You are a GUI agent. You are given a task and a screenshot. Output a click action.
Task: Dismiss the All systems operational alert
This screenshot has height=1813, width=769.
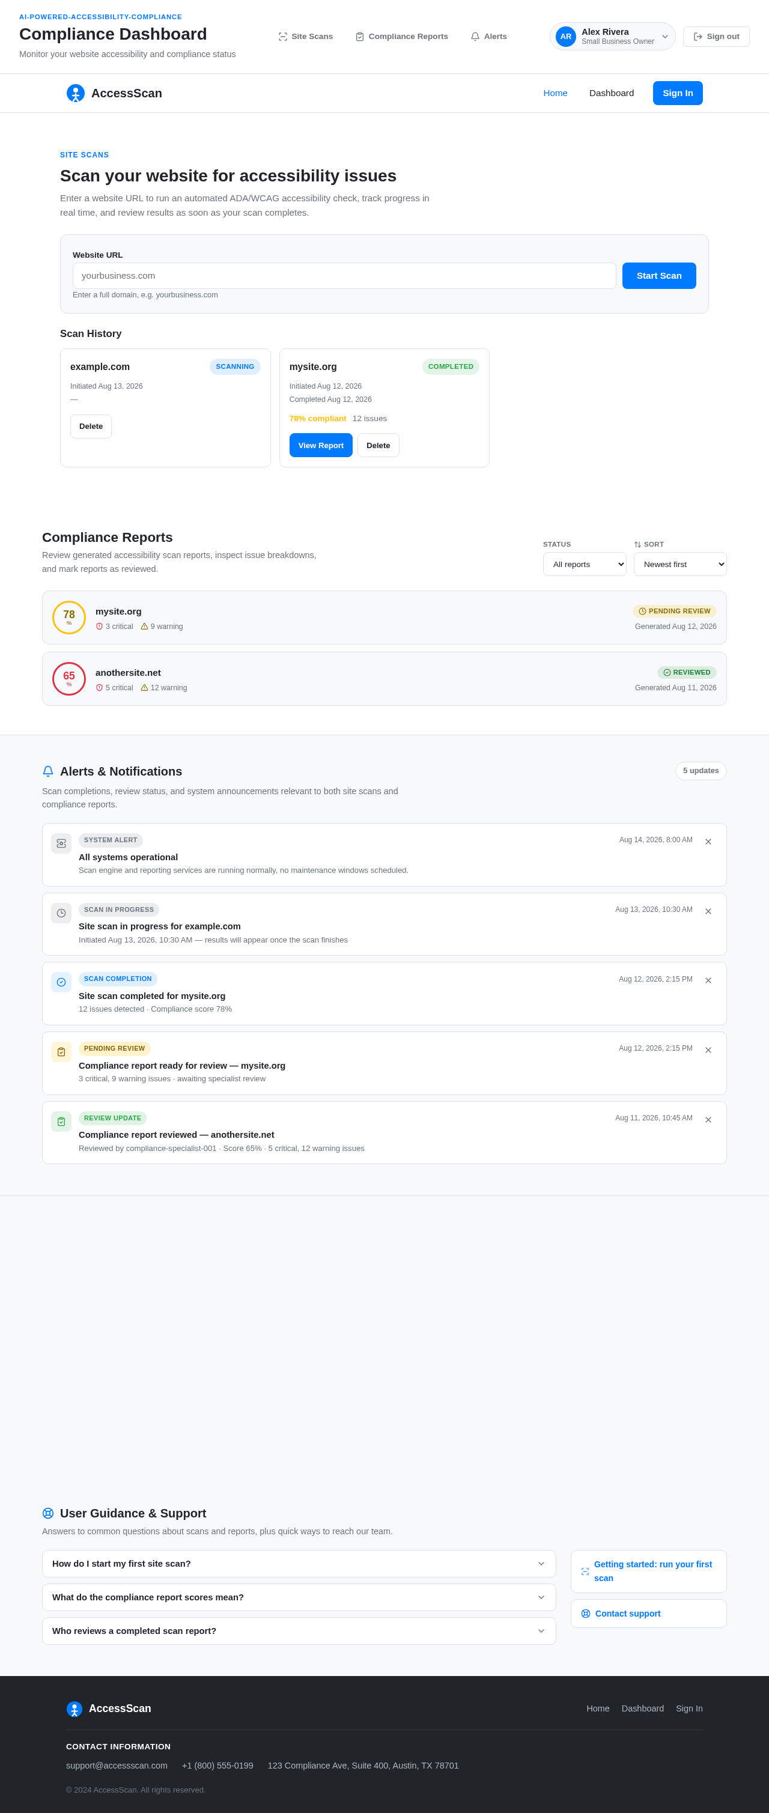point(708,842)
